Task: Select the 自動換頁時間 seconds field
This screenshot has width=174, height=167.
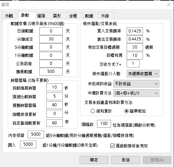Action: point(54,87)
